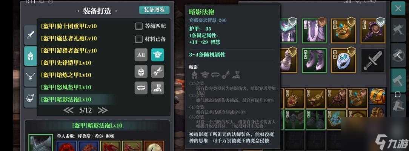409x151 pixels.
Task: Select [盔甲]骑士团重甲Lv10 recipe
Action: coord(69,26)
